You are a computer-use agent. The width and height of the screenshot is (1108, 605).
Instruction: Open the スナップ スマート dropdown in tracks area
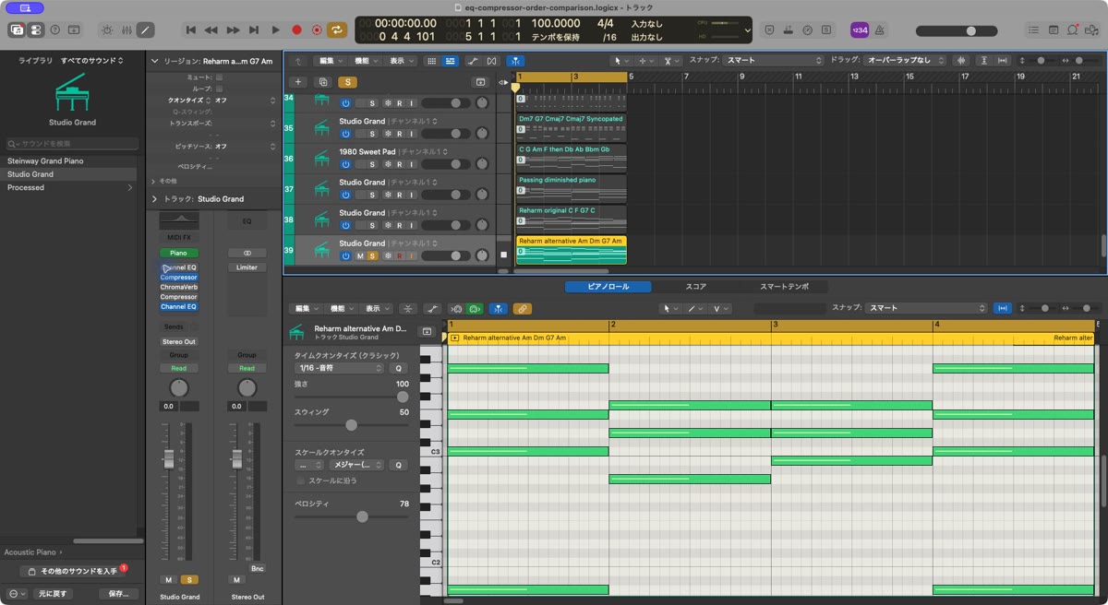click(774, 60)
